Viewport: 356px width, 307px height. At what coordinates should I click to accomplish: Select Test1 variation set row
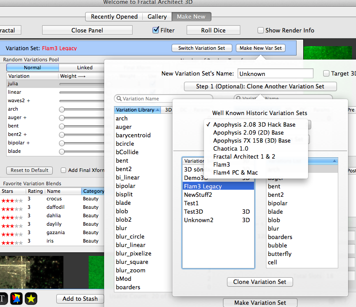pyautogui.click(x=219, y=203)
